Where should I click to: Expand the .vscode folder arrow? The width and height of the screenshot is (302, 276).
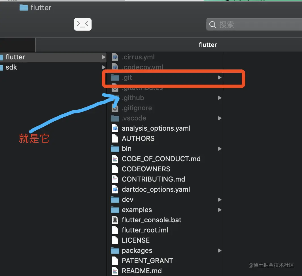(220, 118)
